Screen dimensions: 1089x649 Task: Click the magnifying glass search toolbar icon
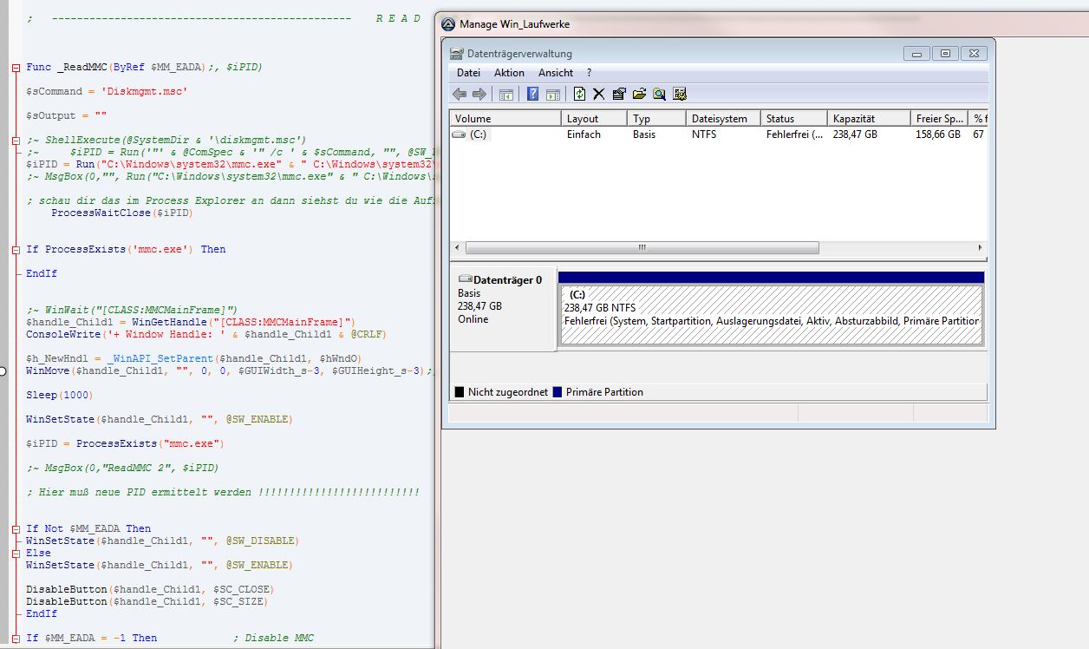(659, 94)
